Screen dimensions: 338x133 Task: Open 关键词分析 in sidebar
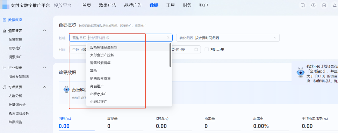[17, 105]
